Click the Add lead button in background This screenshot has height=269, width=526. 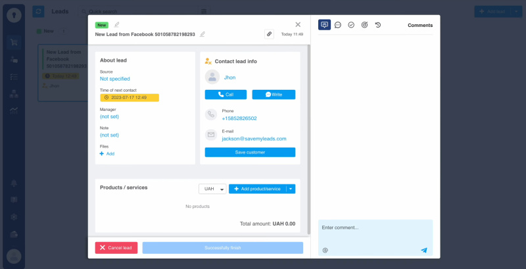[x=492, y=11]
